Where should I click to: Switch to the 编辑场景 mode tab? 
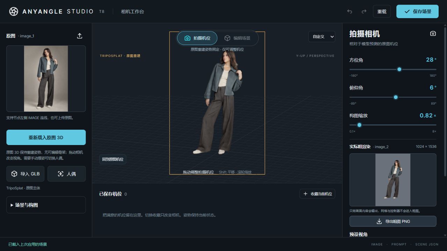(x=237, y=38)
